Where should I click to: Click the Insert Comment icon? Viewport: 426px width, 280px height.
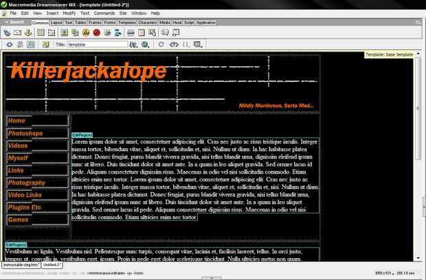tap(165, 33)
